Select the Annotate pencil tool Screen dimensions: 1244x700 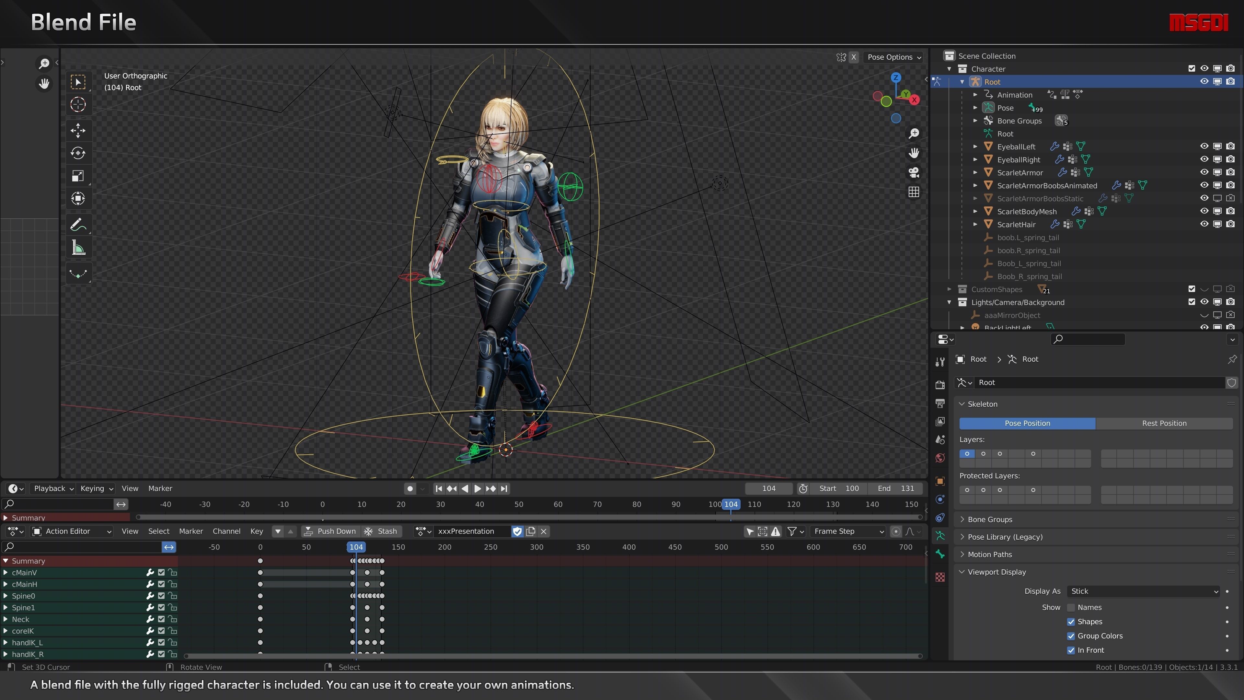coord(78,225)
